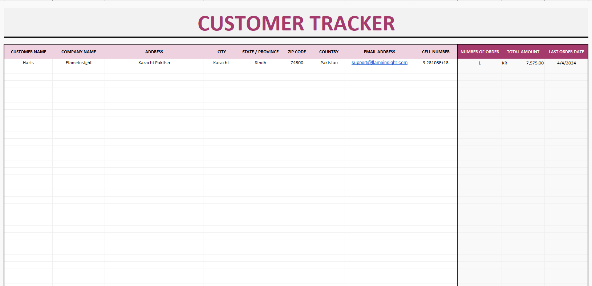The width and height of the screenshot is (592, 286).
Task: Select the CITY header cell
Action: [222, 52]
